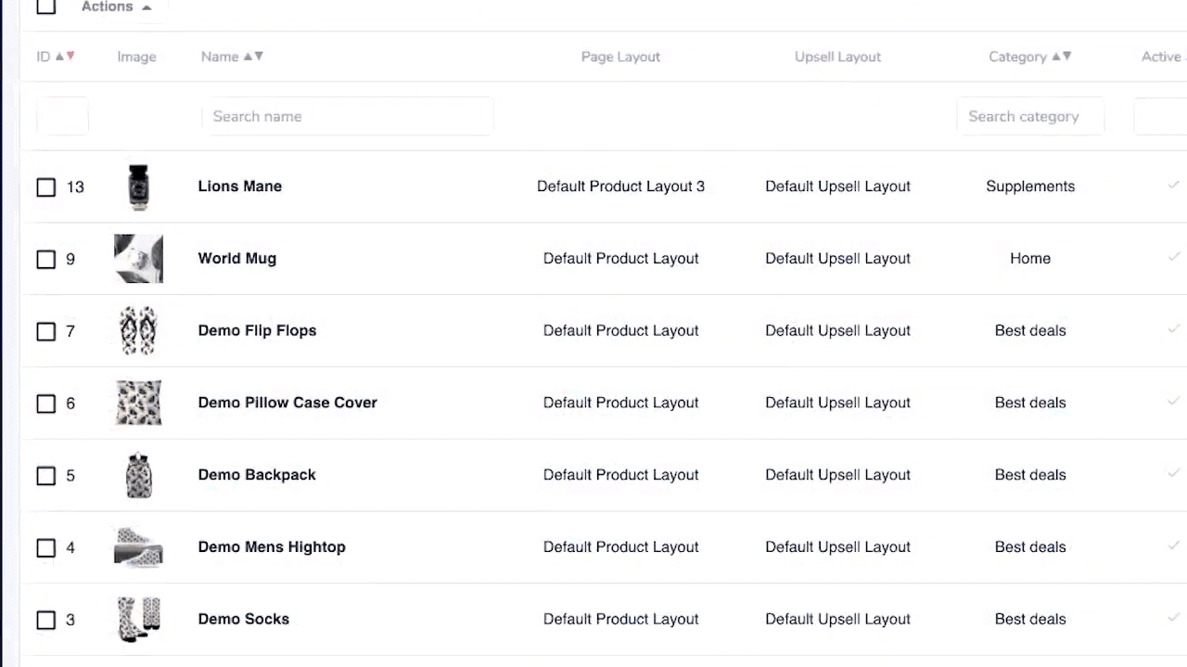Toggle the select-all checkbox beside Actions

pyautogui.click(x=46, y=6)
